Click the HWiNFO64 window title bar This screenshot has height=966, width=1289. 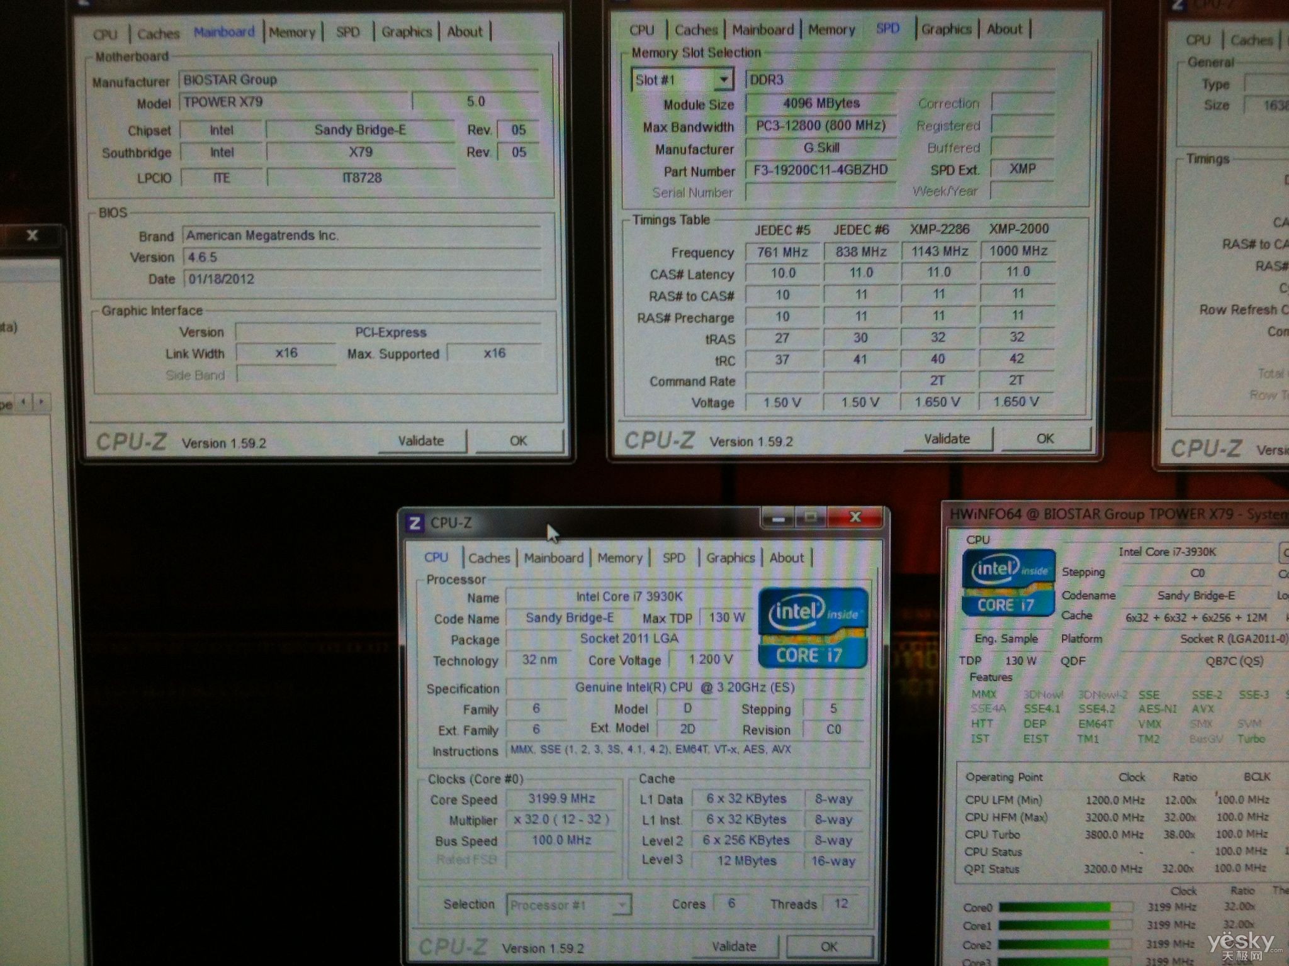point(1117,514)
